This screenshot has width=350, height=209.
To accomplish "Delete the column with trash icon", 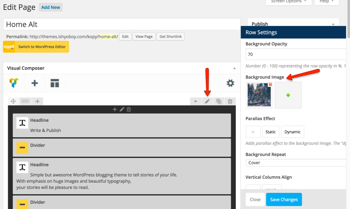I will (129, 109).
